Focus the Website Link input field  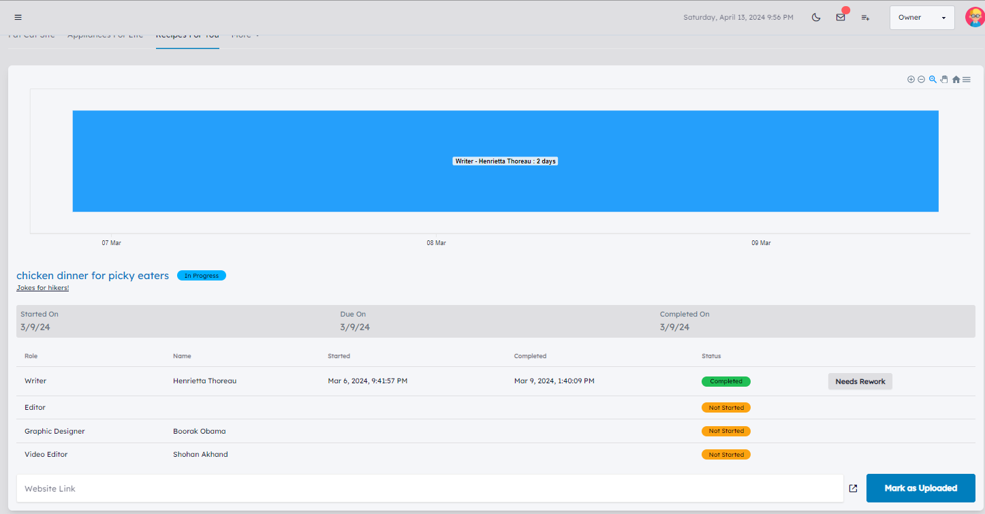(x=430, y=488)
